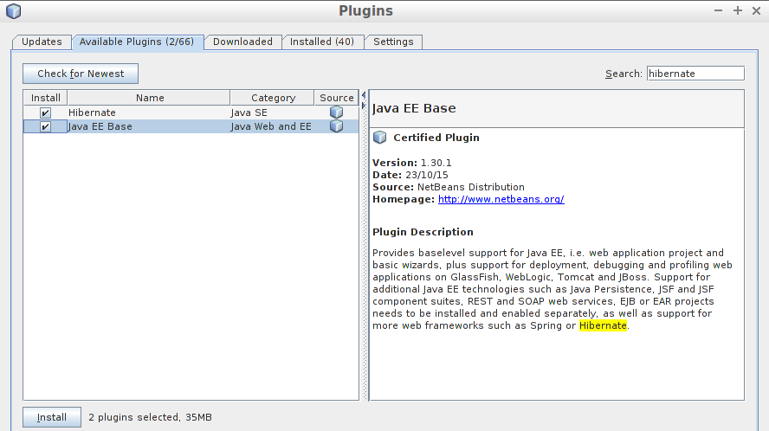
Task: Go to the Installed (40) tab
Action: coord(322,42)
